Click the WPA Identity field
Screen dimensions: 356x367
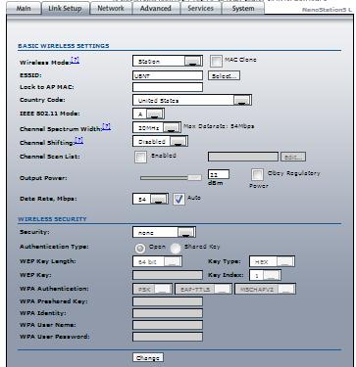click(x=168, y=313)
